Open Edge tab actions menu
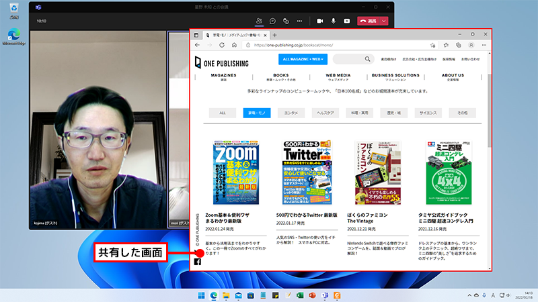 (x=196, y=35)
